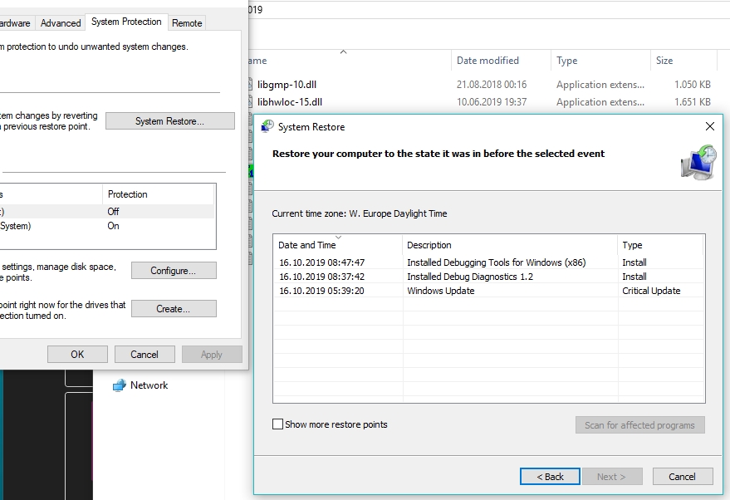
Task: Click the libhwloc-15.dll file icon
Action: click(x=251, y=102)
